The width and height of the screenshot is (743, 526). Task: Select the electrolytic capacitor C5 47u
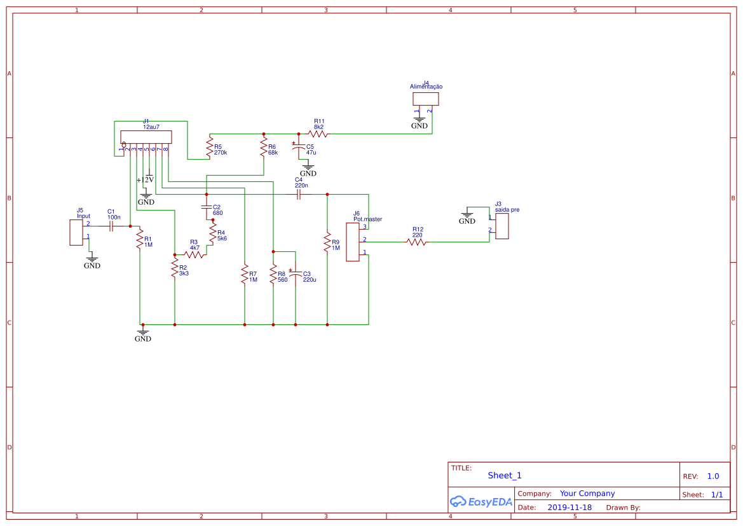point(299,148)
